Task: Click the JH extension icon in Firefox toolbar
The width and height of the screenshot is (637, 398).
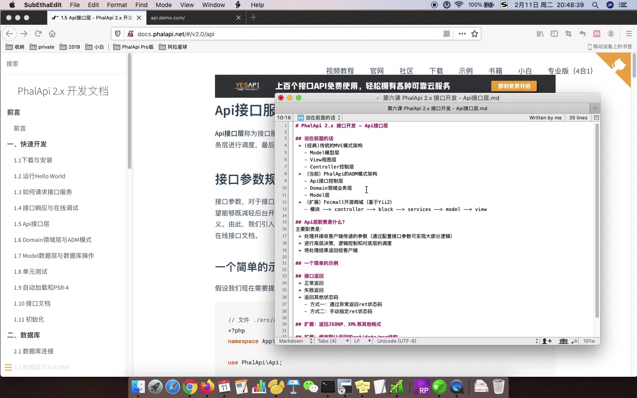Action: [x=597, y=34]
